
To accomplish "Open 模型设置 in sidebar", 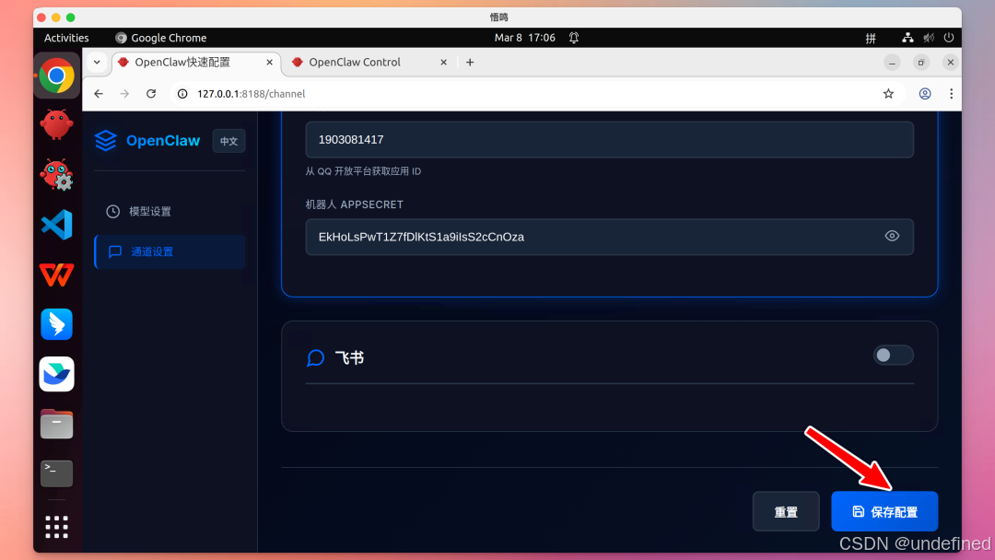I will [x=170, y=211].
